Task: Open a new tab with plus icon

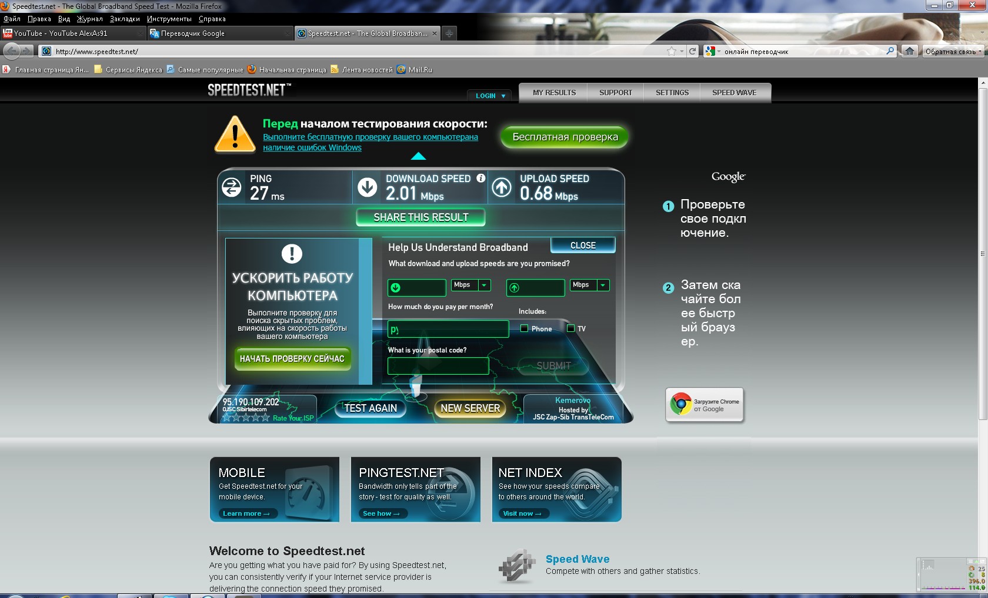Action: click(x=449, y=33)
